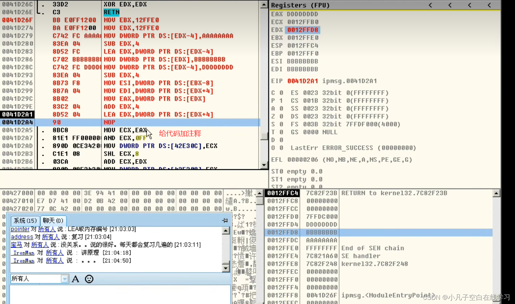
Task: Click ESP register value 0012FFC4
Action: [x=303, y=46]
